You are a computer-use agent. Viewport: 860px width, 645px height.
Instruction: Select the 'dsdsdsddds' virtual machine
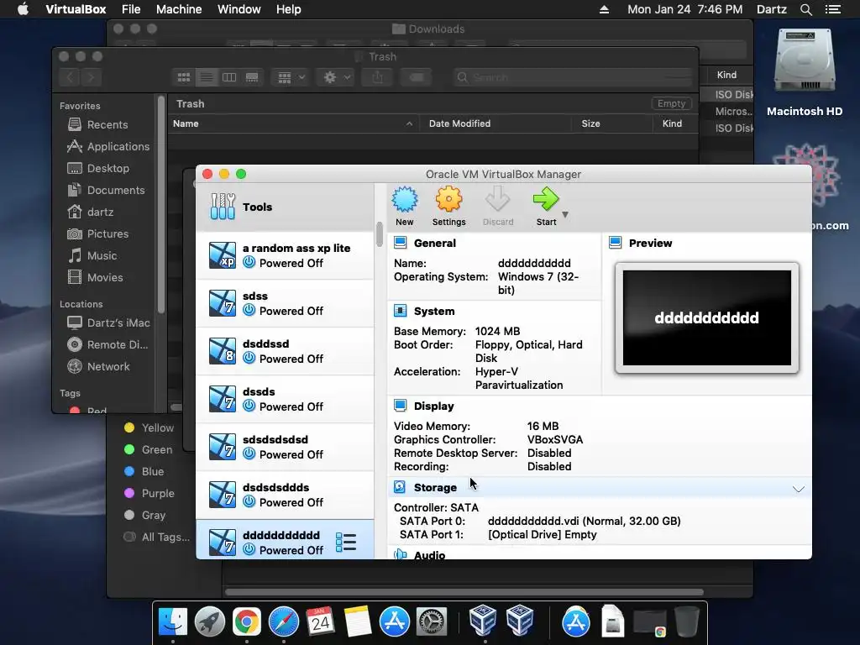click(286, 495)
